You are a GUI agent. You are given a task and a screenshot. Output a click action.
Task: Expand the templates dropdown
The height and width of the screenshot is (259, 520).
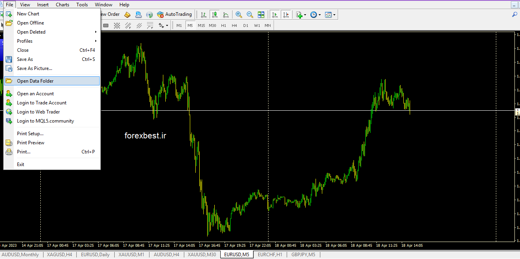coord(335,15)
